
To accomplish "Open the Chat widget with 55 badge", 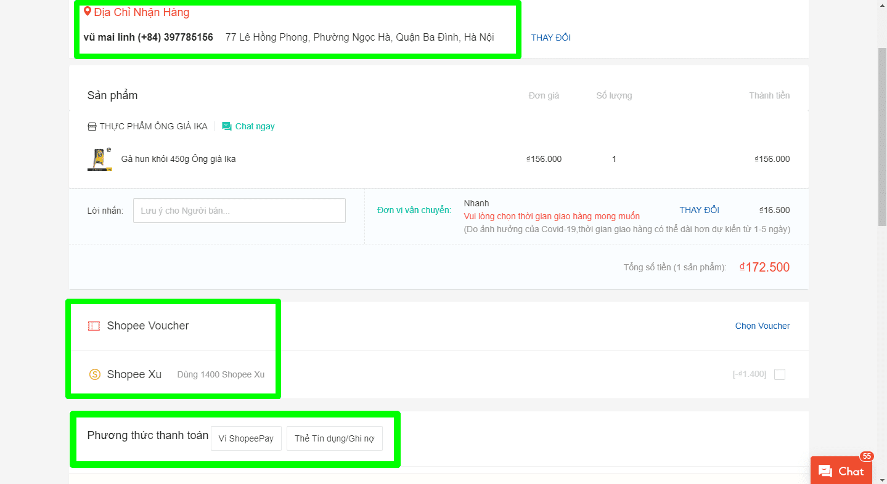I will [841, 470].
